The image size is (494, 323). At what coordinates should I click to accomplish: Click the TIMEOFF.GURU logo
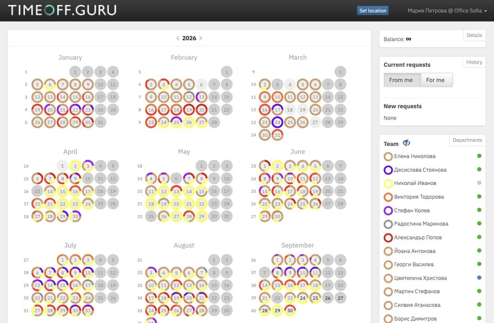(62, 10)
